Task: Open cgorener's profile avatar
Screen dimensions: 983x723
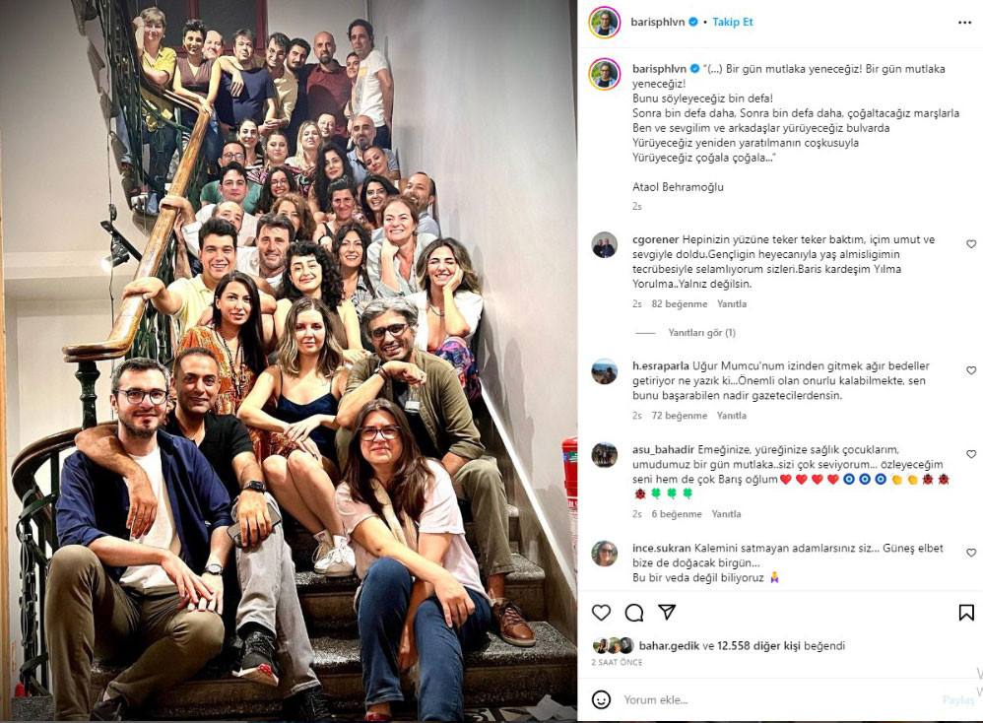Action: point(605,245)
